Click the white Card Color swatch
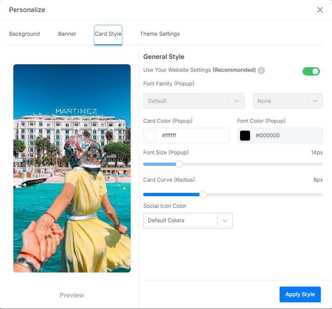Viewport: 332px width, 309px height. point(151,136)
